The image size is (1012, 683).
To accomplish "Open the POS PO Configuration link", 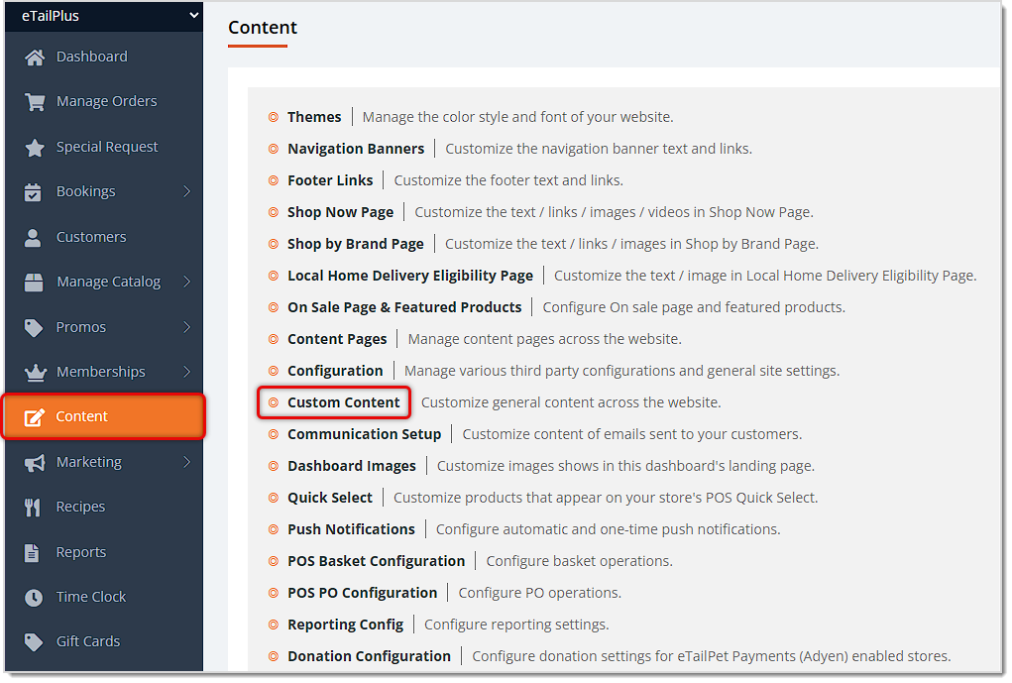I will point(363,593).
